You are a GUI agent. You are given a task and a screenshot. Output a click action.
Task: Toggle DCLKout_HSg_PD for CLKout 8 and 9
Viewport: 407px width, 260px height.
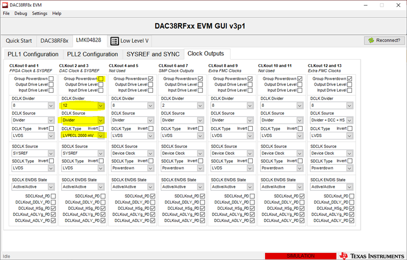point(252,209)
